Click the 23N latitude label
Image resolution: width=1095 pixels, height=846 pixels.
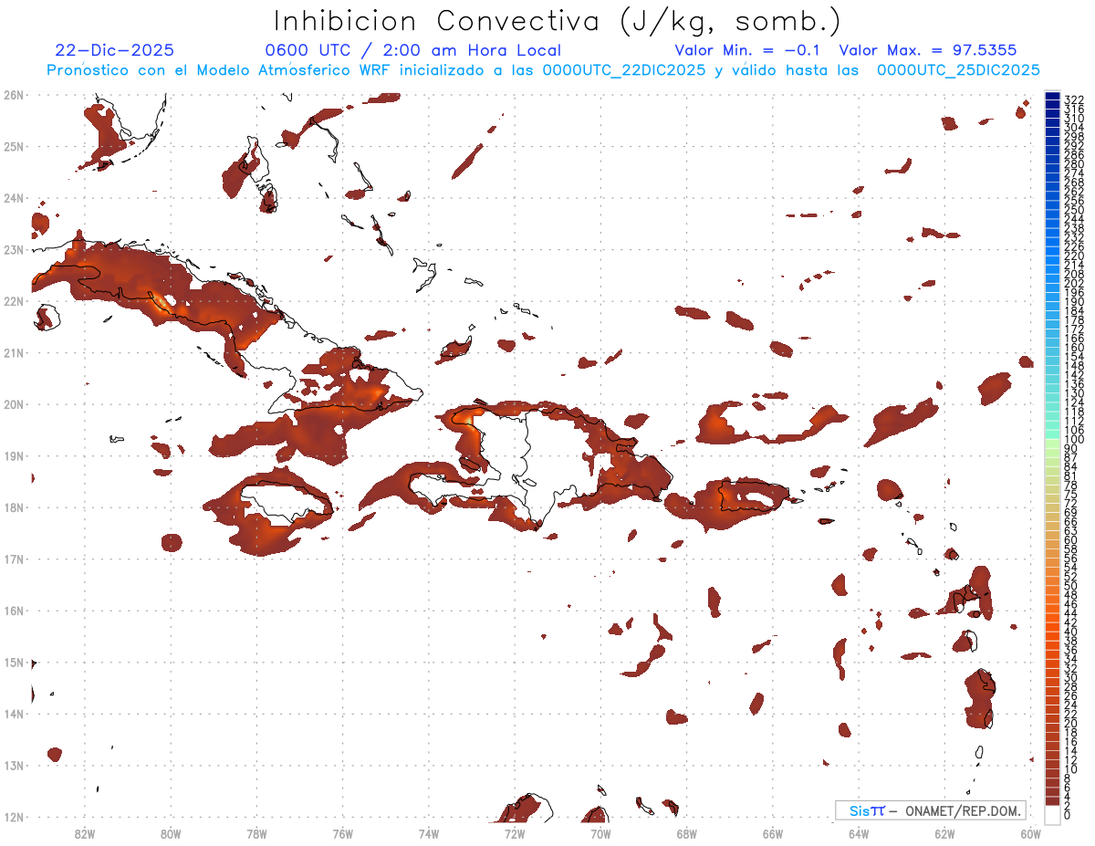coord(13,249)
